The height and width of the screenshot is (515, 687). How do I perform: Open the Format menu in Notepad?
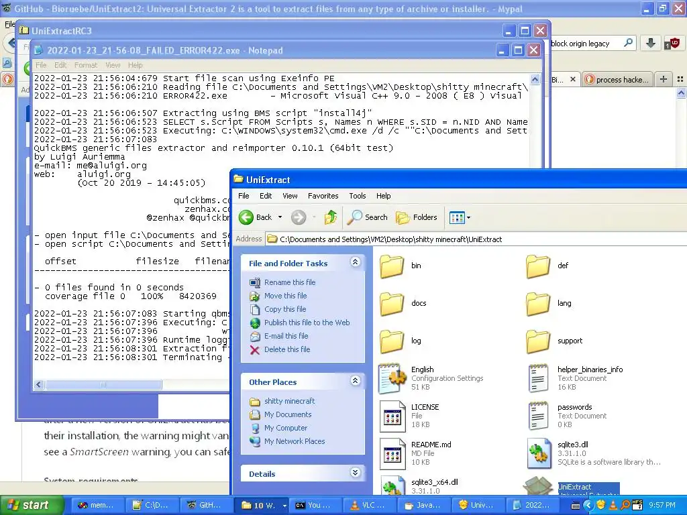(x=85, y=65)
